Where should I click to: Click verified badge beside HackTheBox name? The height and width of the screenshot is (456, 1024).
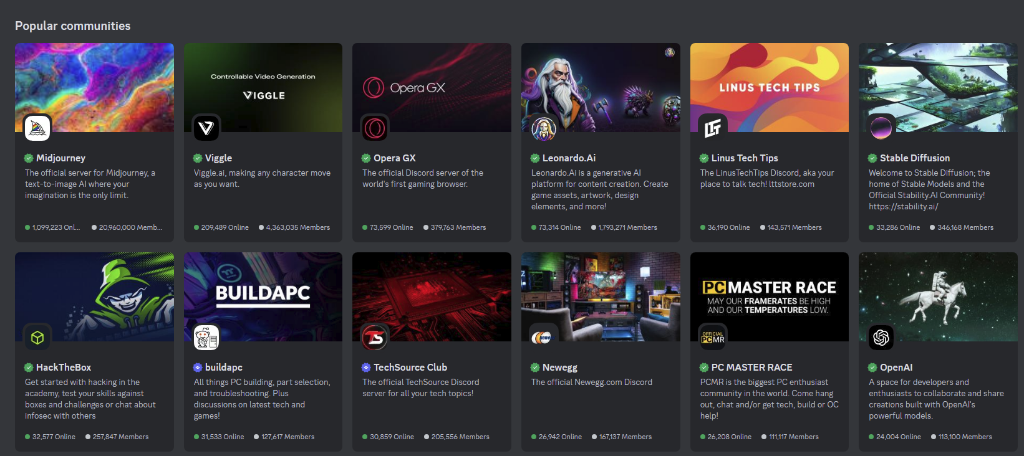(x=29, y=368)
